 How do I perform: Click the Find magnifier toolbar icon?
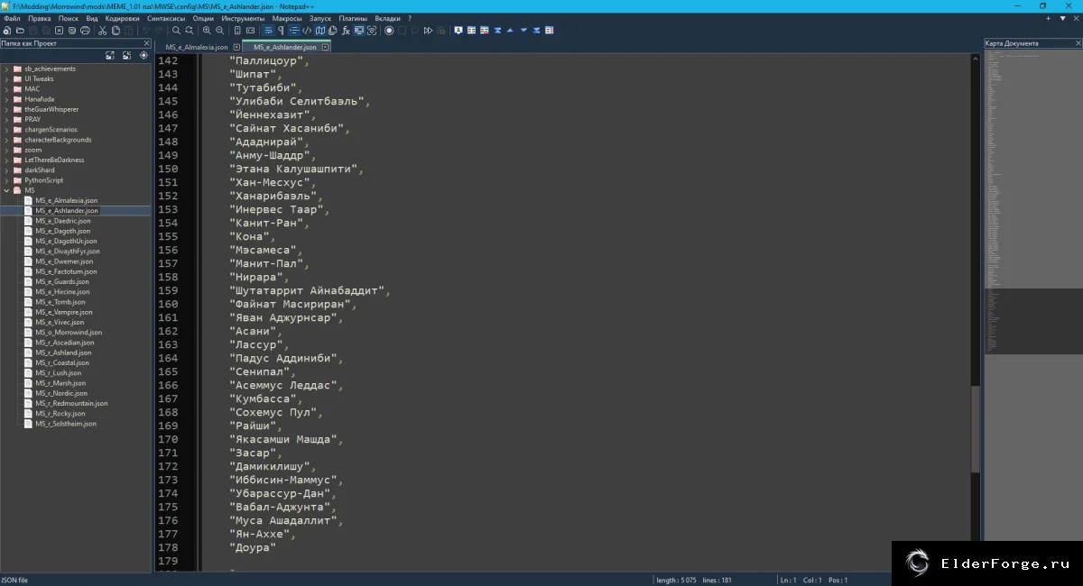(176, 31)
